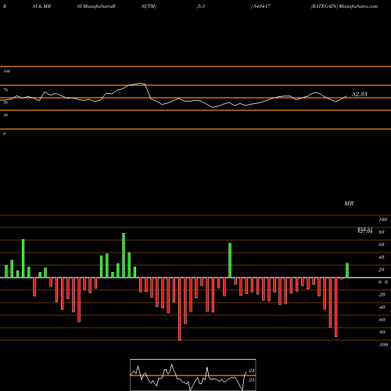This screenshot has height=391, width=391.
Task: Click the 40 label on the MR axis
Action: point(382,257)
